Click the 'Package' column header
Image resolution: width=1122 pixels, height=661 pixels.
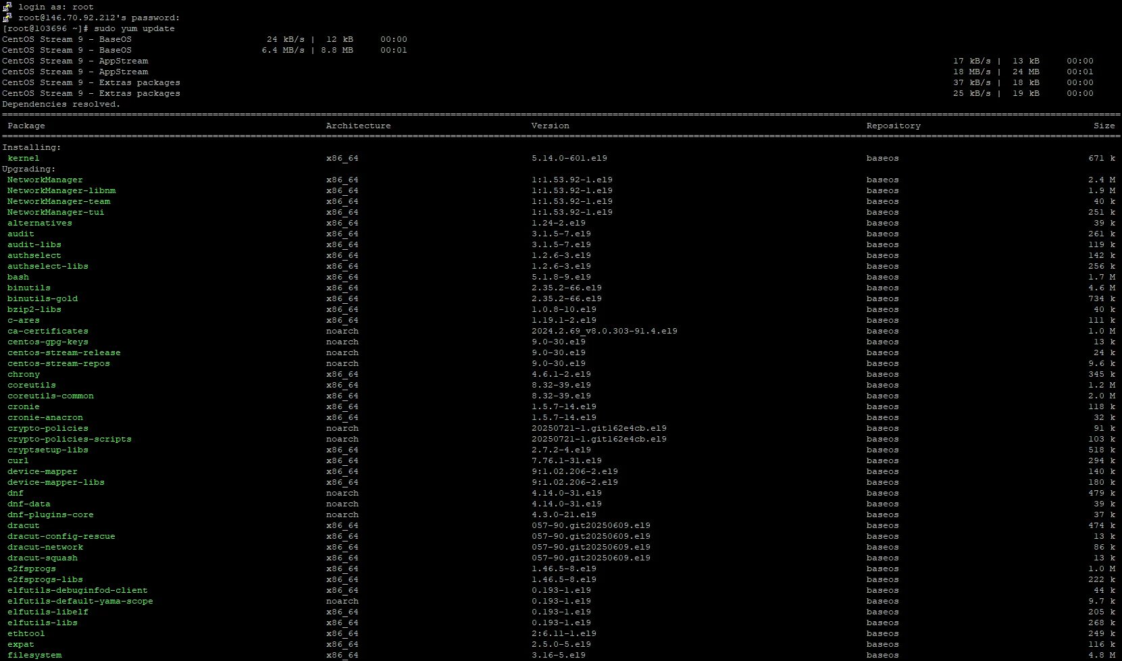[x=26, y=126]
